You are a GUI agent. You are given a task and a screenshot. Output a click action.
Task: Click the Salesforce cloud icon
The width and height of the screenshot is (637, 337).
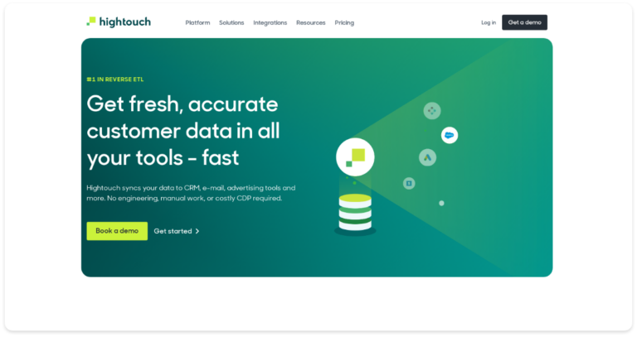pos(450,135)
